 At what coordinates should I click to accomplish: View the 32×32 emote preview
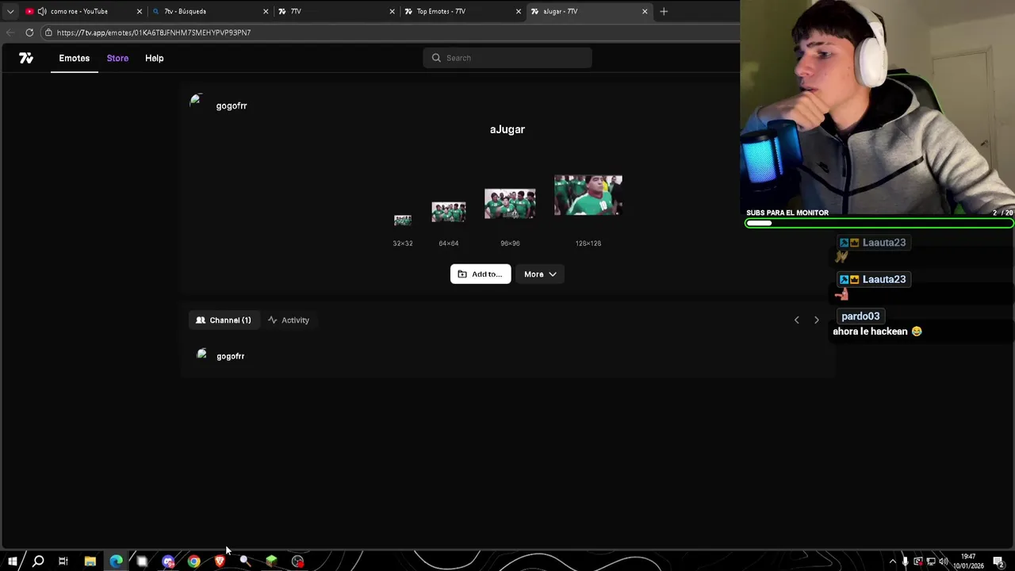403,220
